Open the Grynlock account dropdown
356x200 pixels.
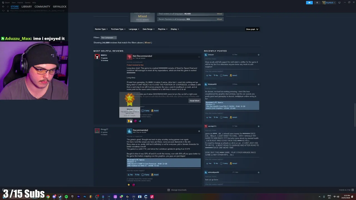(329, 2)
